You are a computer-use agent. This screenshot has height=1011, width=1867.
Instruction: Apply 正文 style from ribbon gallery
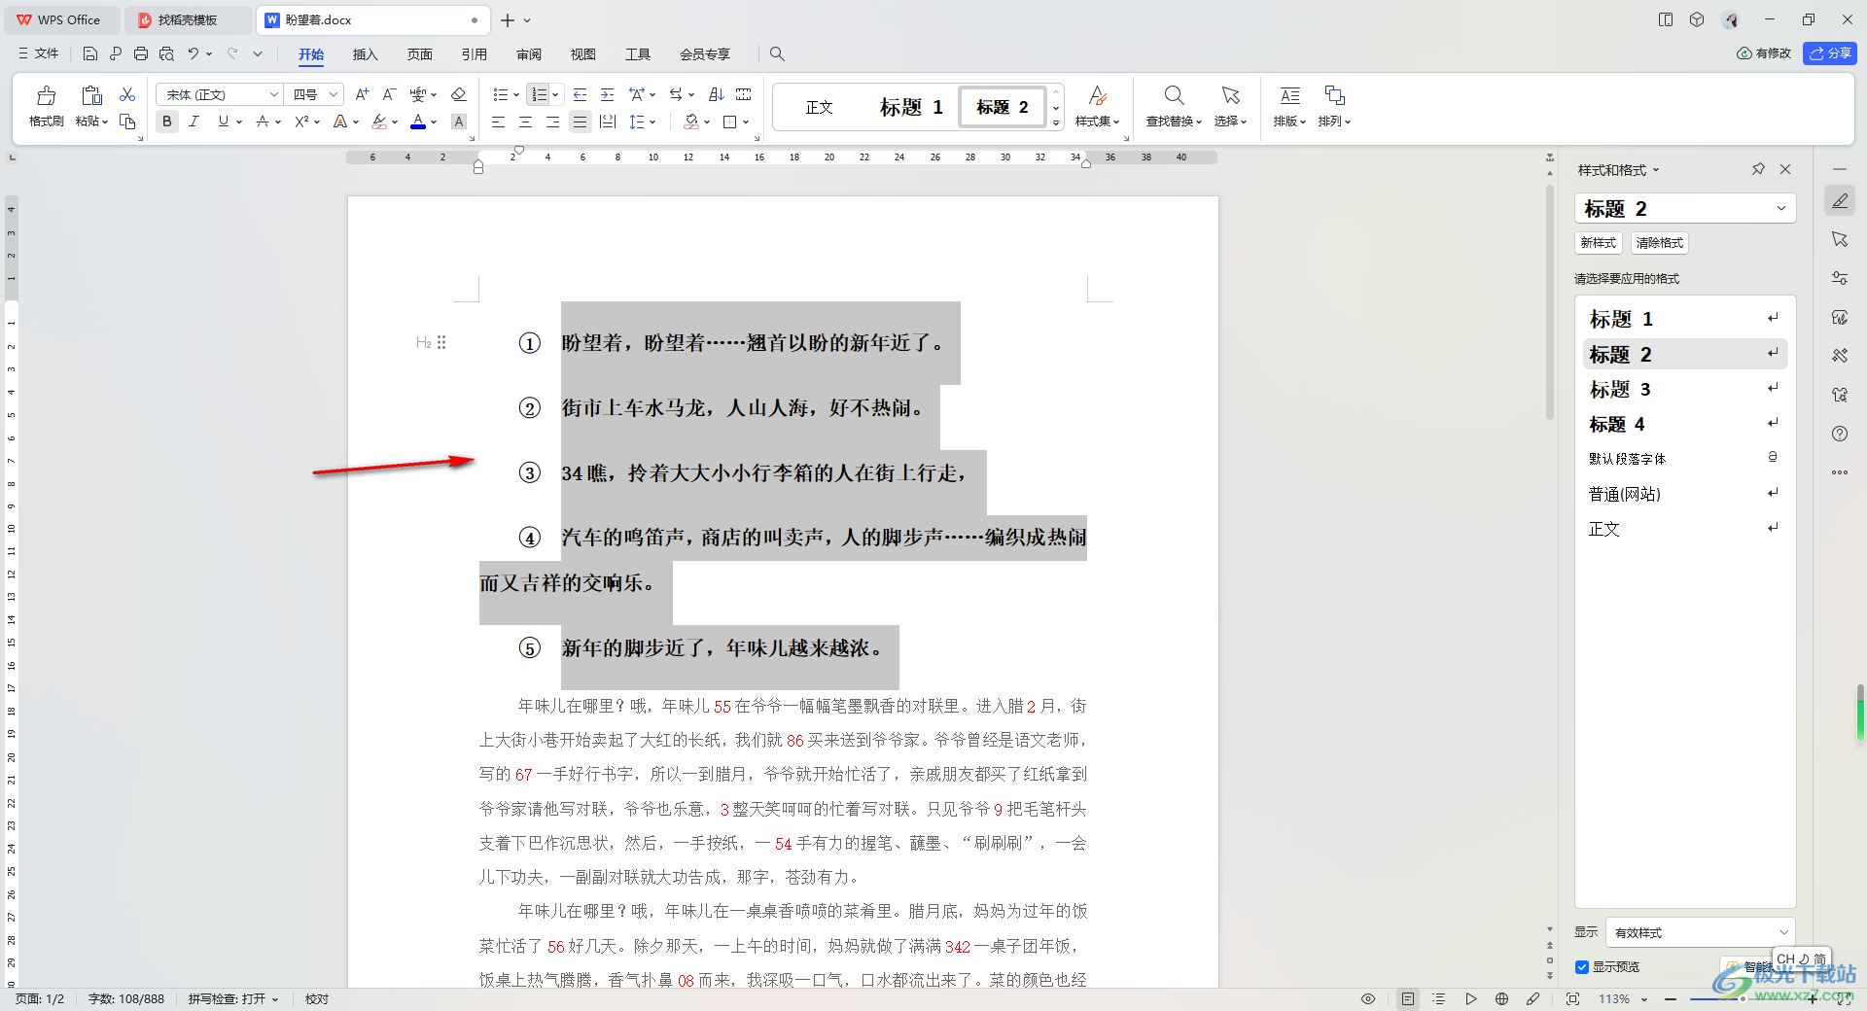pos(820,107)
